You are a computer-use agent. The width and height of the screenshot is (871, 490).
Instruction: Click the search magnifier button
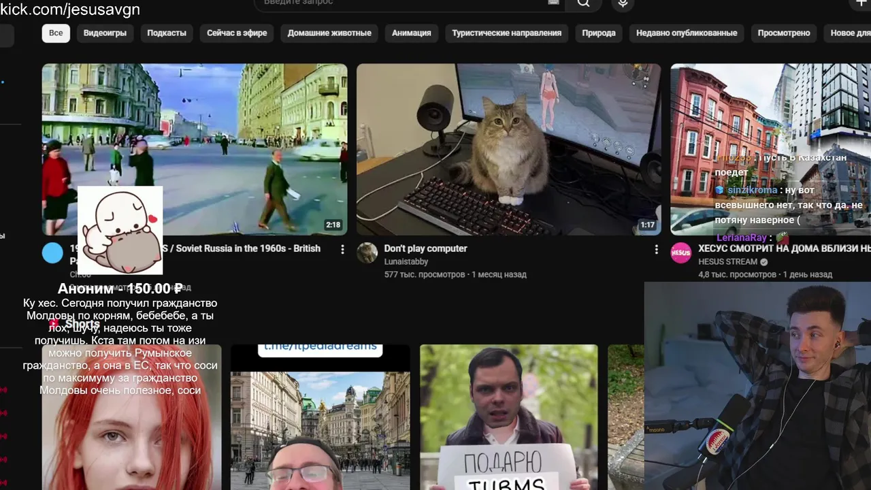coord(583,3)
